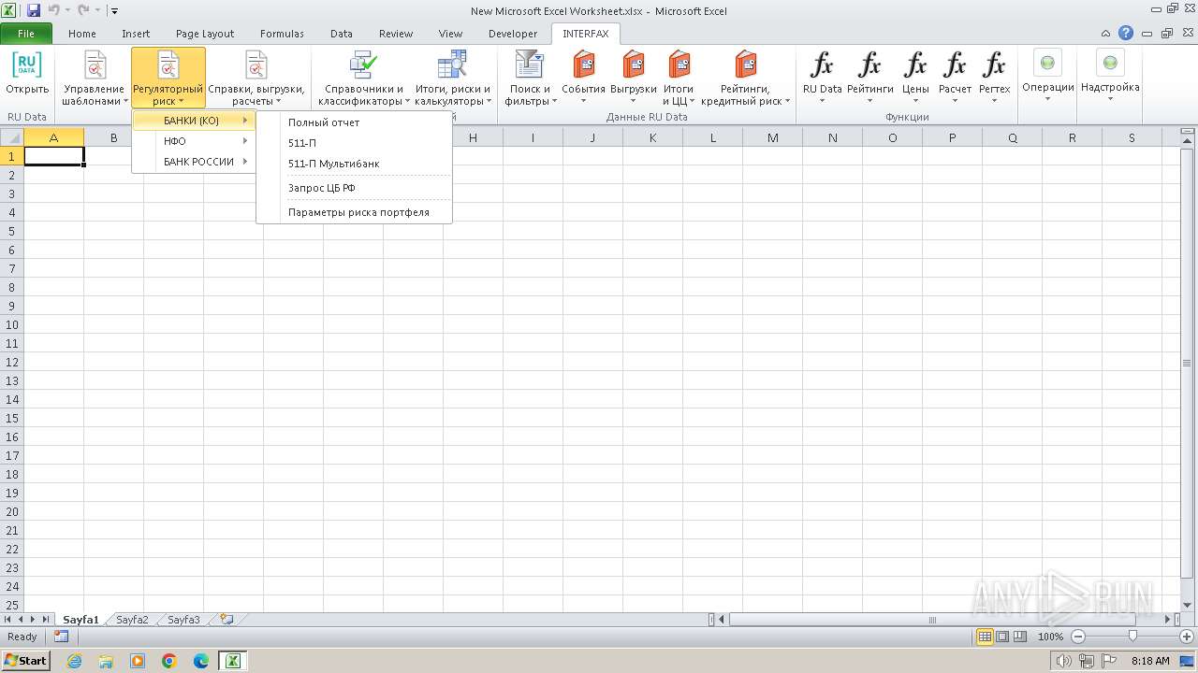Image resolution: width=1198 pixels, height=673 pixels.
Task: Click the RU Data Открыть icon
Action: (27, 75)
